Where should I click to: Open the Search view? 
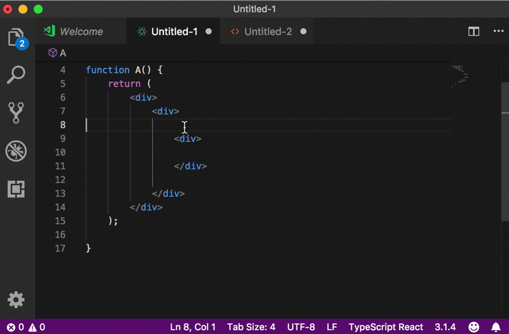click(16, 75)
